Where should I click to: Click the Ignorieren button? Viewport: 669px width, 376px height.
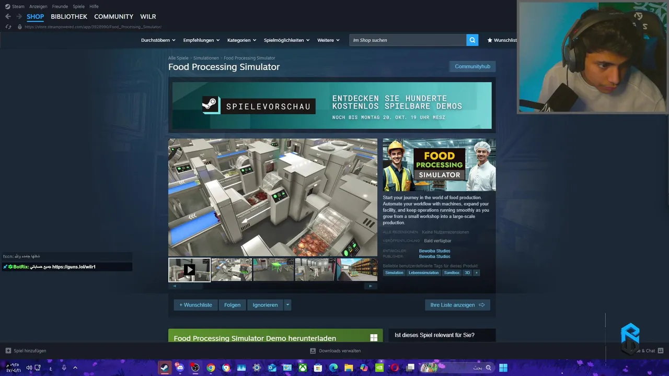(266, 305)
